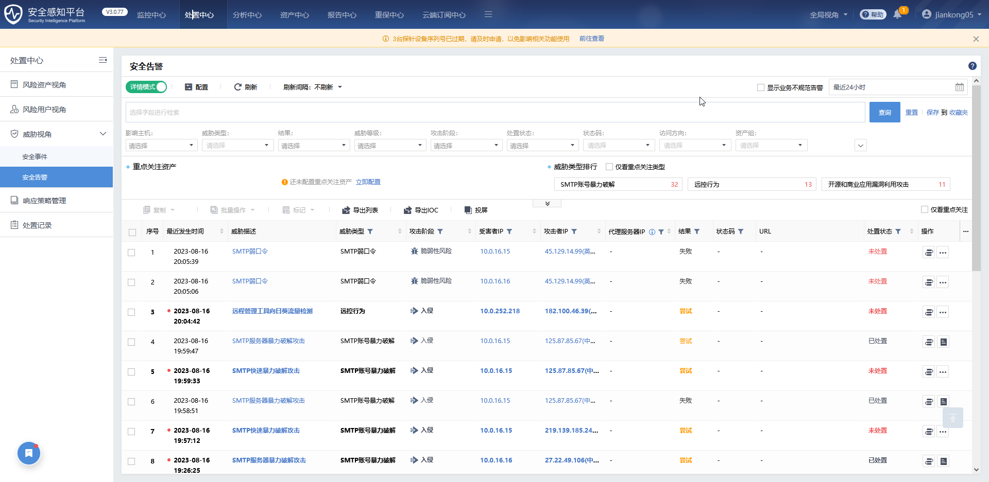Click the back-to-top floating button
This screenshot has height=482, width=989.
[953, 418]
